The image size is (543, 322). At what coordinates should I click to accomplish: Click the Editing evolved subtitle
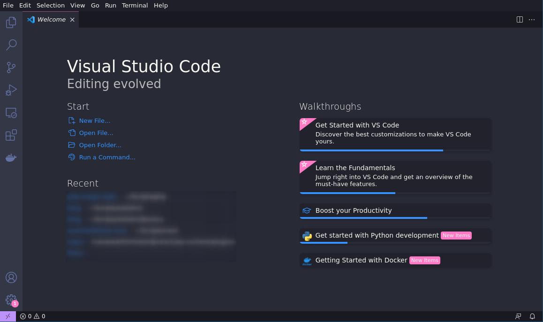click(x=114, y=84)
